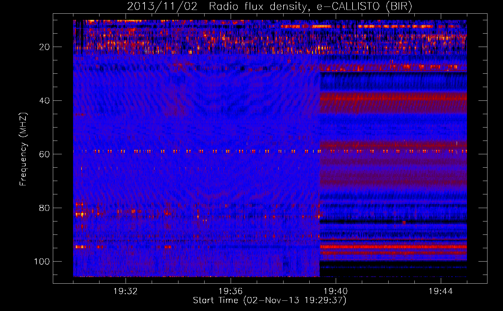The height and width of the screenshot is (311, 503).
Task: Click the 60 frequency tick label
Action: pyautogui.click(x=44, y=154)
